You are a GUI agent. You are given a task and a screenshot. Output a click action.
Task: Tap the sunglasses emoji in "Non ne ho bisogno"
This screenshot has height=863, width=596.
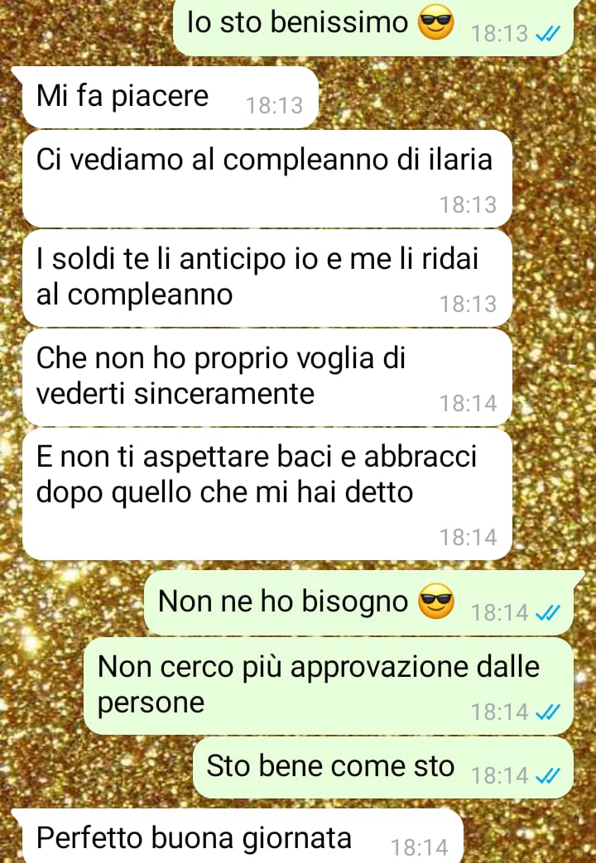coord(435,602)
